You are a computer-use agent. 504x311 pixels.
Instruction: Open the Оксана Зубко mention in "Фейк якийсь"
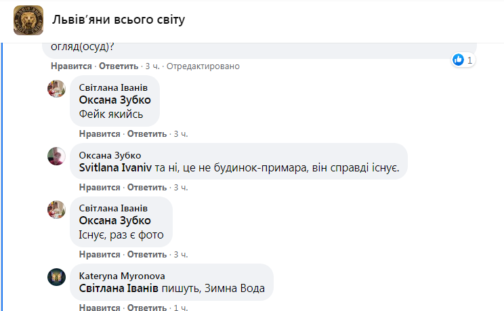tap(115, 101)
